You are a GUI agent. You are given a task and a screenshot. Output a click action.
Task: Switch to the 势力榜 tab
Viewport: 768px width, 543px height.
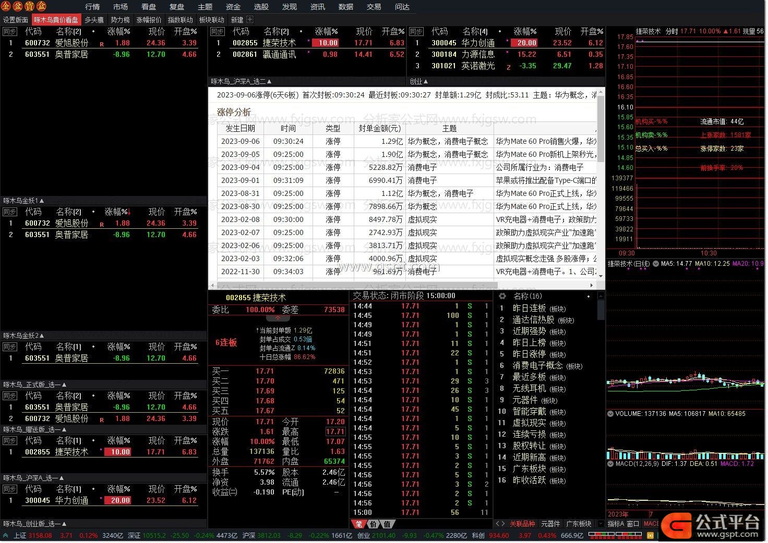tap(121, 20)
